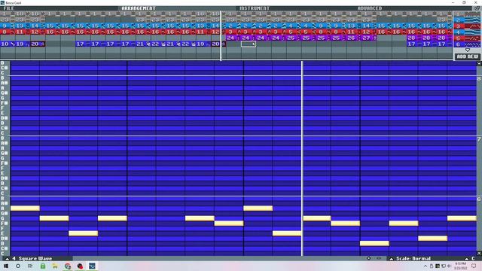Select pattern 4 in the pattern list

pos(467,32)
